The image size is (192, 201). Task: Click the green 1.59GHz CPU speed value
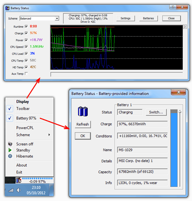point(37,46)
